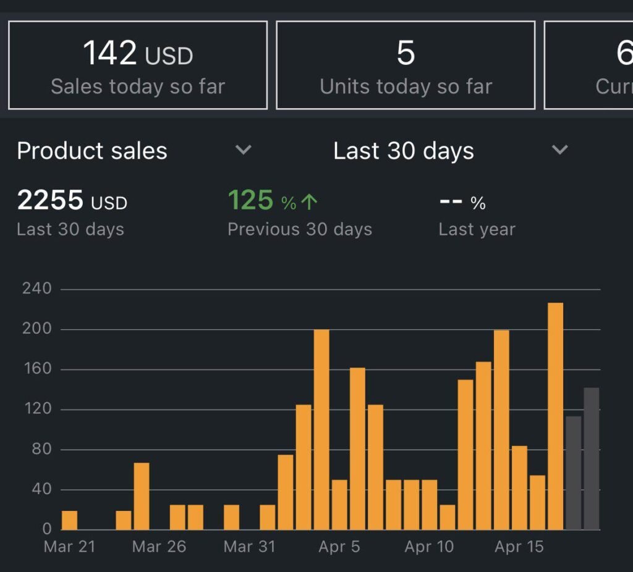
Task: Click the Mar 26 x-axis date label
Action: tap(159, 547)
